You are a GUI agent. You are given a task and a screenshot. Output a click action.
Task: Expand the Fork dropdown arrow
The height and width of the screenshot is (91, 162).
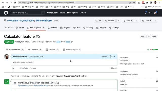[x=137, y=21]
